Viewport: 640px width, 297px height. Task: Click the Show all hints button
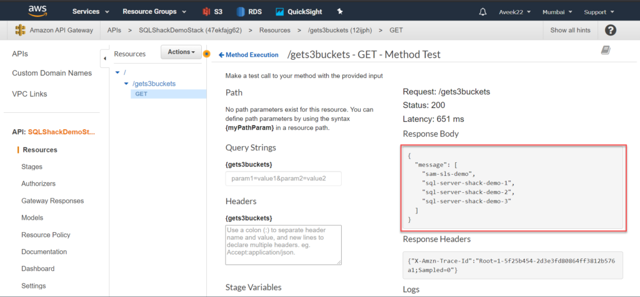pos(570,30)
